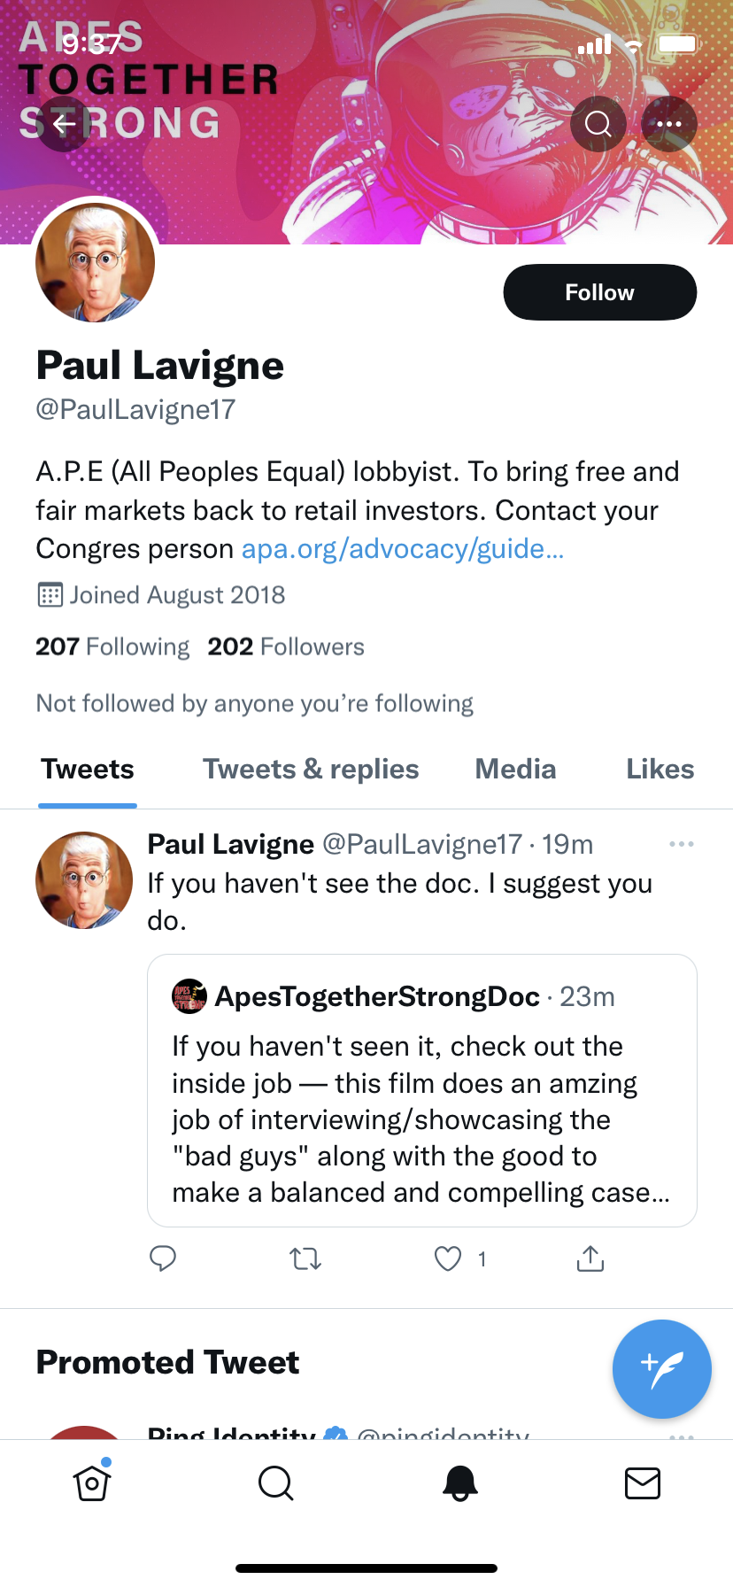Like Paul Lavigne's tweet
733x1587 pixels.
[449, 1258]
